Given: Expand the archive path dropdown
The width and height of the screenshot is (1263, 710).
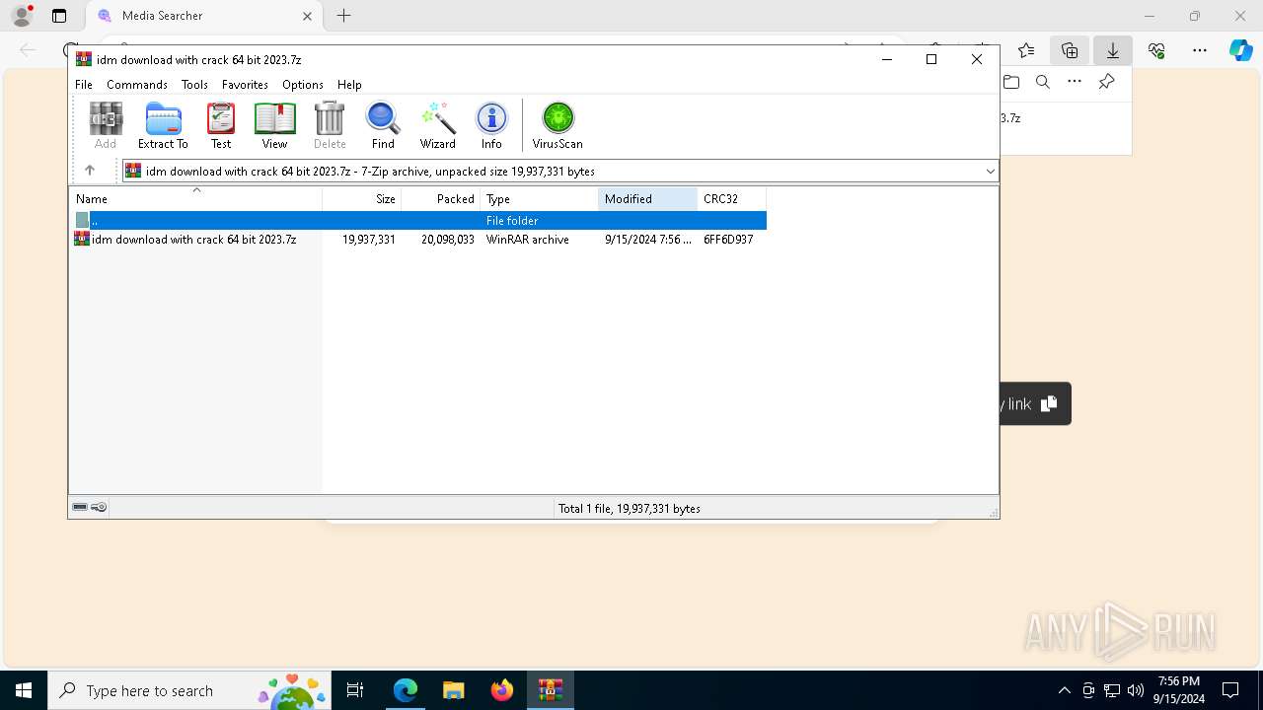Looking at the screenshot, I should [990, 171].
